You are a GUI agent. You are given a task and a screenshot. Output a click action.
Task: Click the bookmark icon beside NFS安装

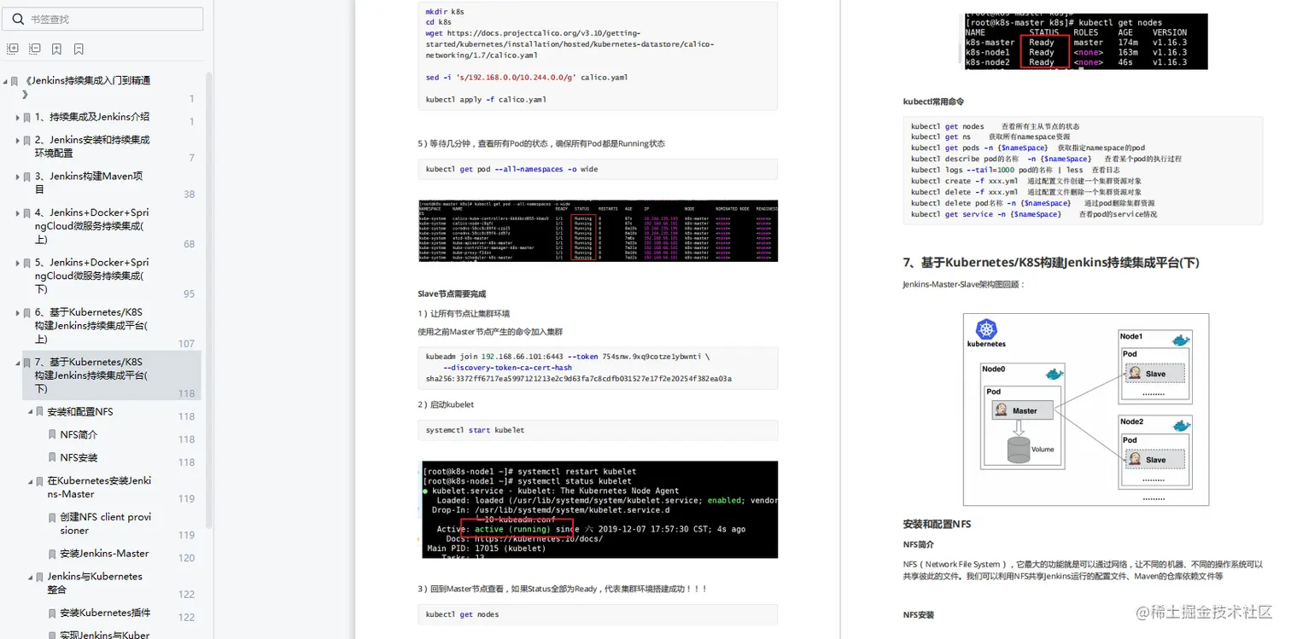click(52, 458)
